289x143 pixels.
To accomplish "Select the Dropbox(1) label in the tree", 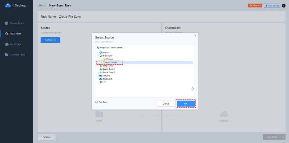I will tap(107, 56).
